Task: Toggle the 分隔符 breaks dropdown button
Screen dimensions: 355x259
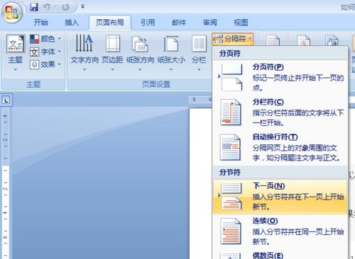Action: tap(233, 39)
